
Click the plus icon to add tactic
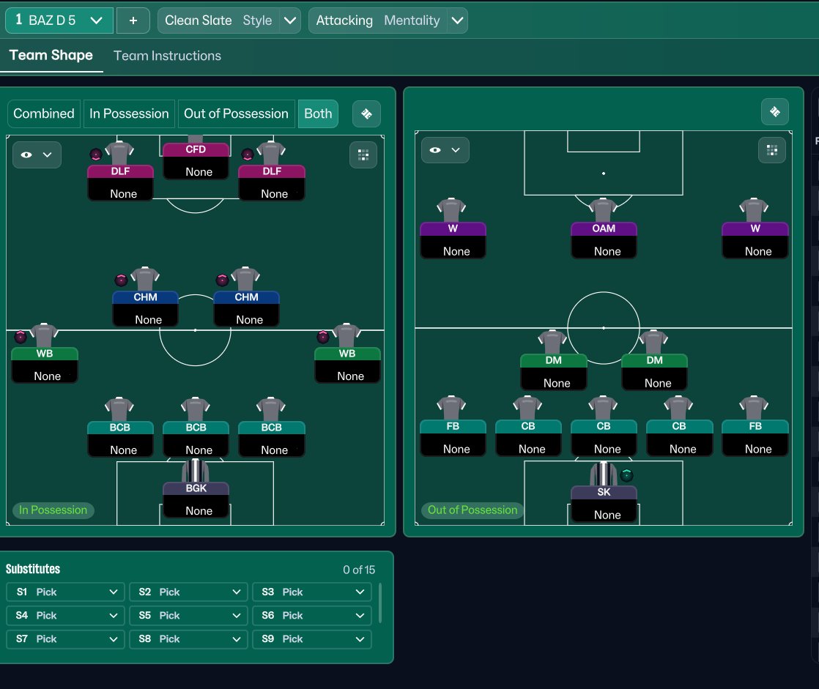tap(133, 21)
